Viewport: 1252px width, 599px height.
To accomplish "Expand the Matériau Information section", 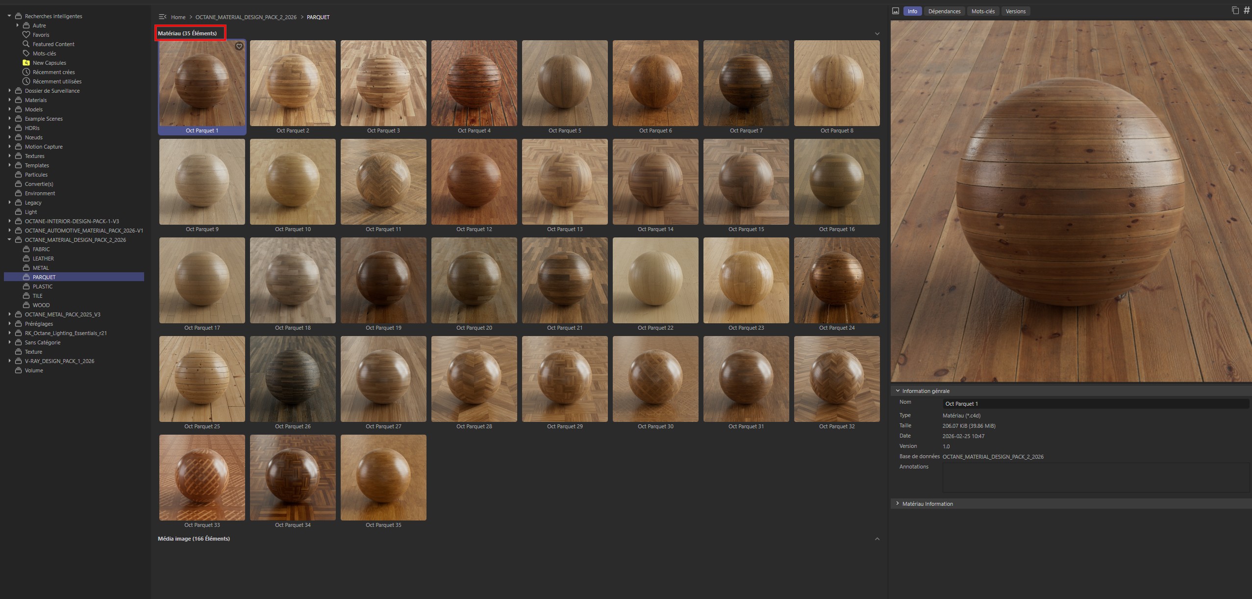I will tap(926, 503).
